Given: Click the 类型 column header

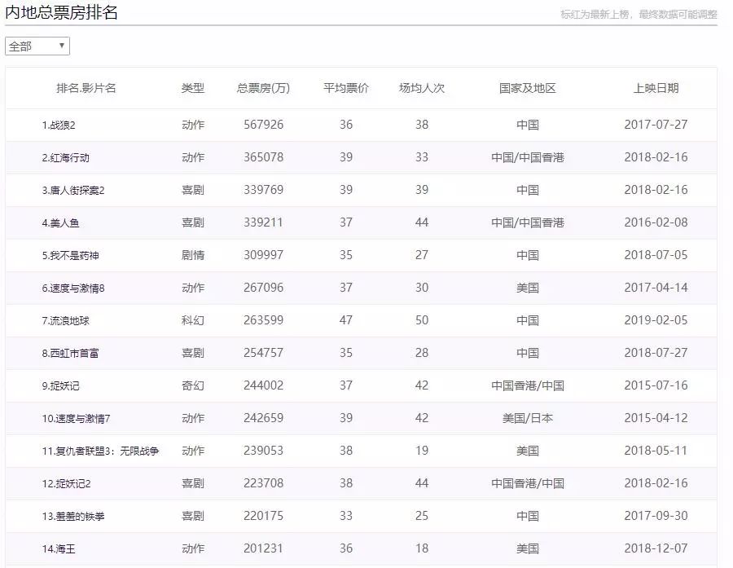Looking at the screenshot, I should [192, 89].
